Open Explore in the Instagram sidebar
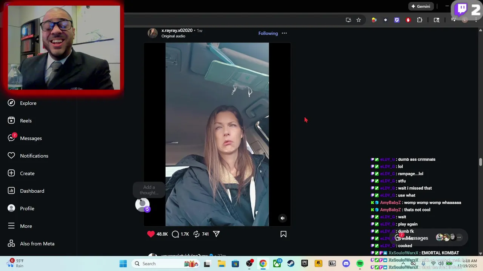Image resolution: width=483 pixels, height=271 pixels. pyautogui.click(x=22, y=103)
